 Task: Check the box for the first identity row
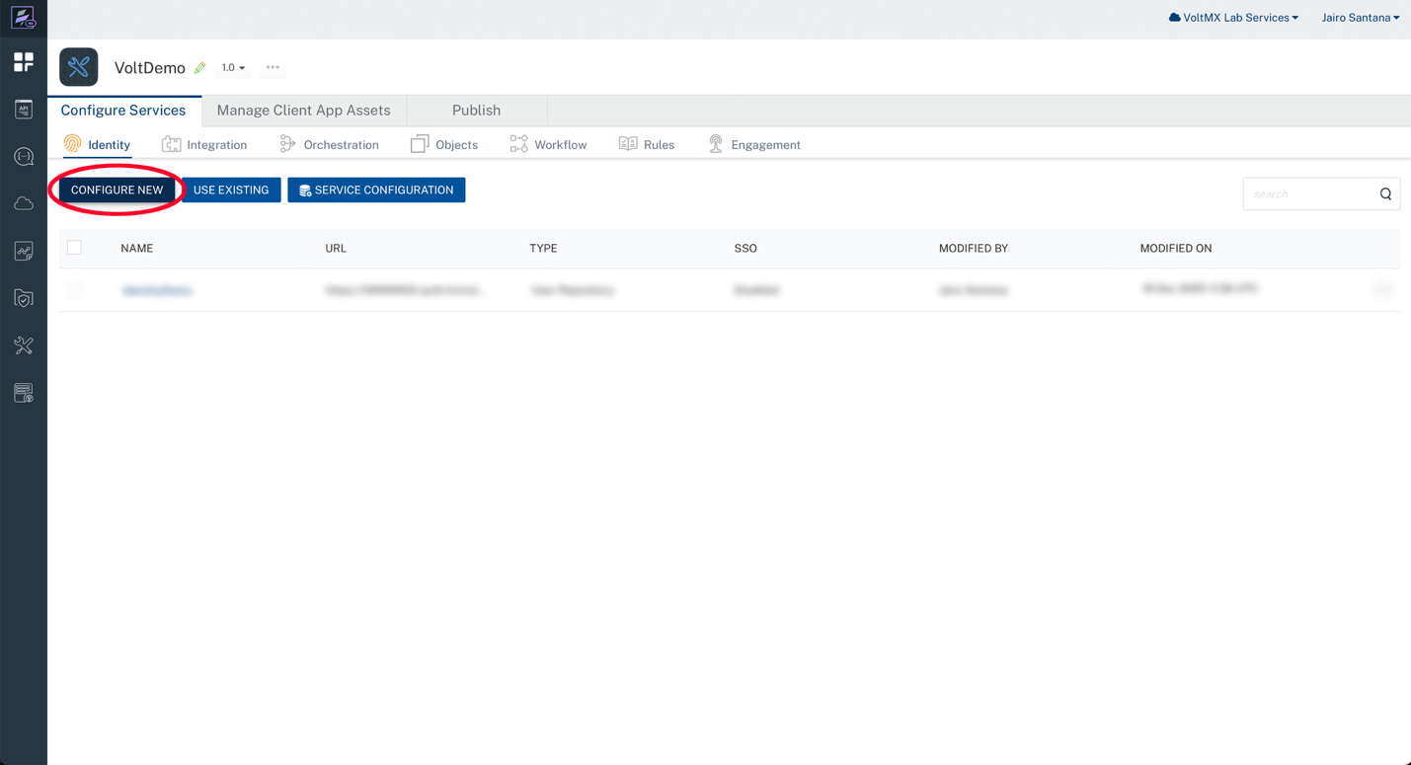(74, 290)
